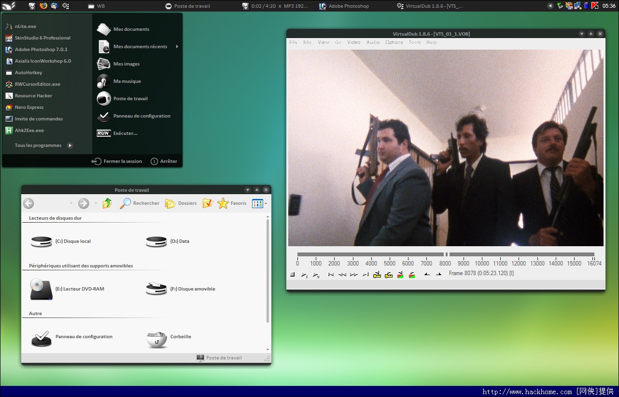This screenshot has height=397, width=619.
Task: Open the Forward history dropdown arrow
Action: 96,204
